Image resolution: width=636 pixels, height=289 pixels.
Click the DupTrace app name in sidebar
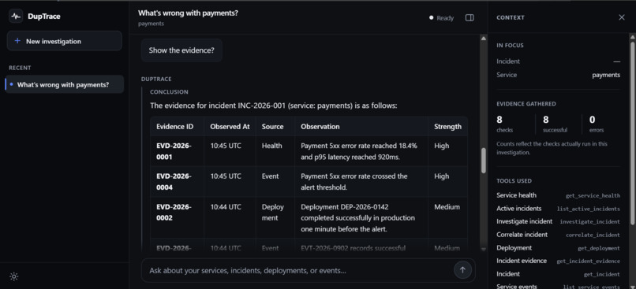[x=44, y=17]
